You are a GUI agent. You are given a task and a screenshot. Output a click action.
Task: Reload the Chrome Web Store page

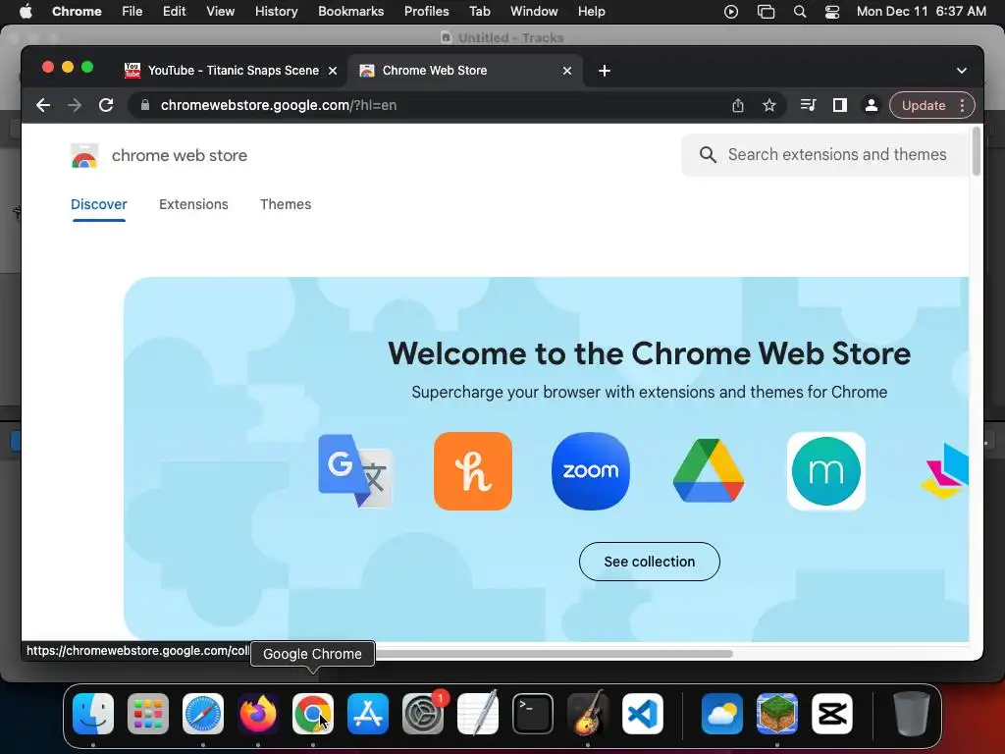tap(106, 105)
